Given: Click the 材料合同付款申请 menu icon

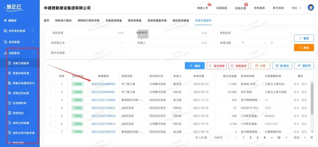Looking at the screenshot, I should click(9, 133).
